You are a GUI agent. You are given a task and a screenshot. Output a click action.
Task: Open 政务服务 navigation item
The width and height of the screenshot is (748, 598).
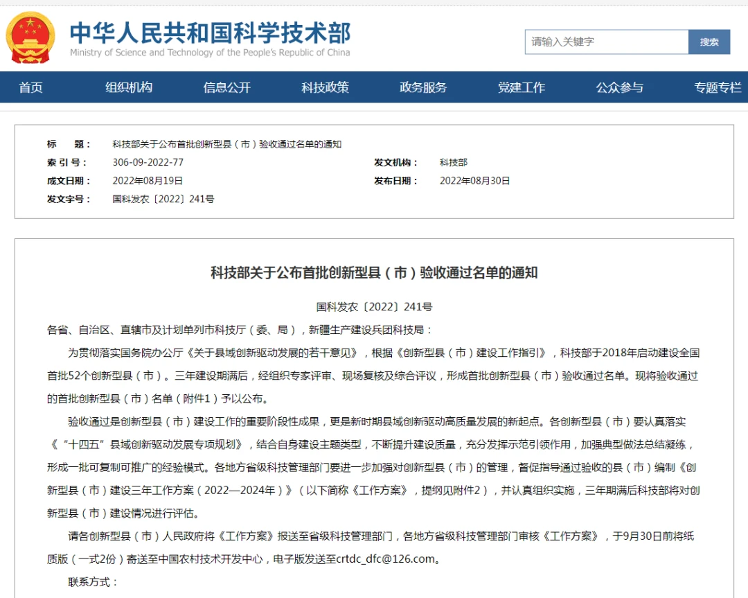pos(423,87)
